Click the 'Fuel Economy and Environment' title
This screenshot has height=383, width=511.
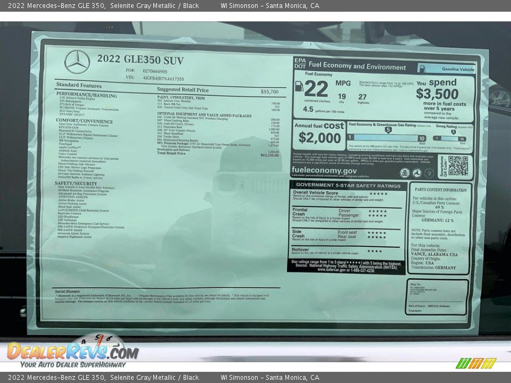[x=357, y=66]
